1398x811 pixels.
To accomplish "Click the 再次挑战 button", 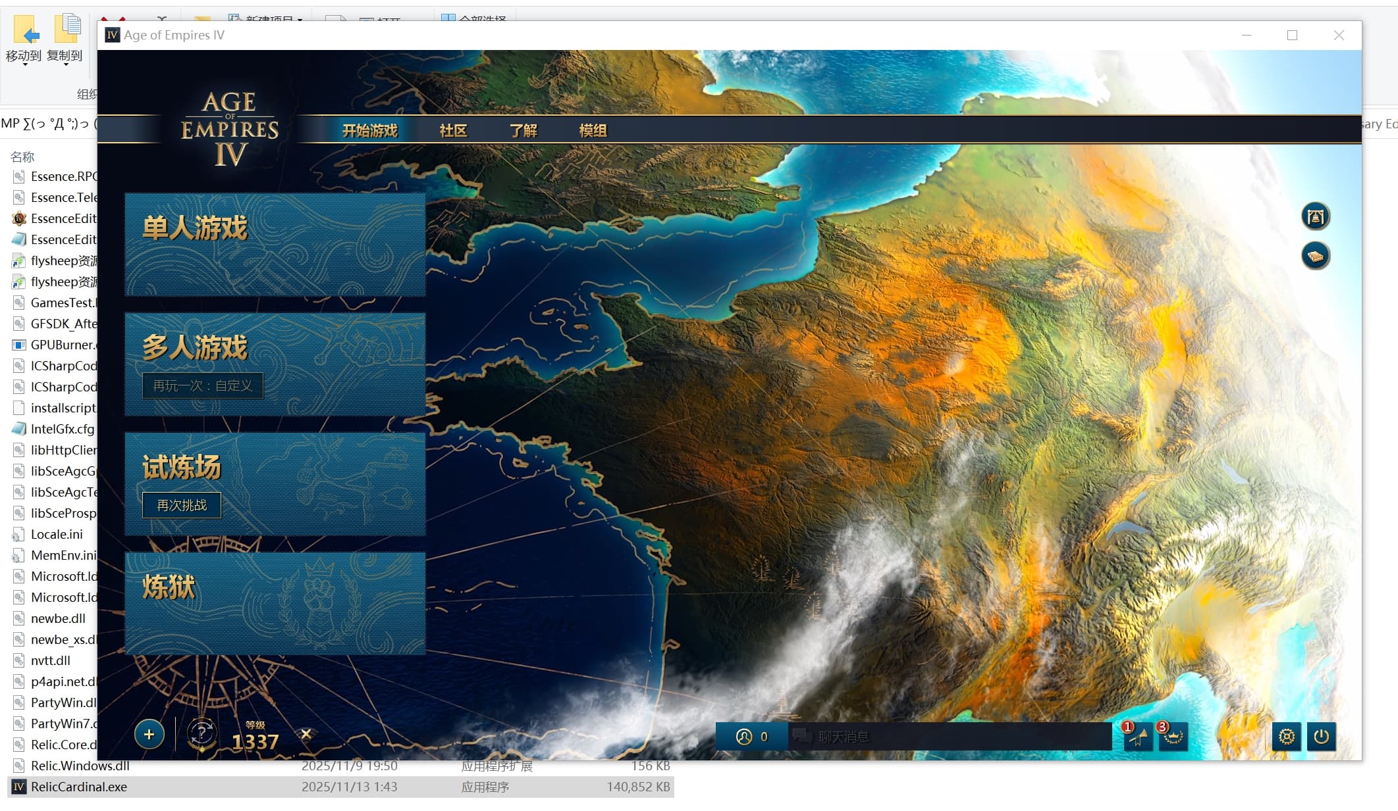I will click(182, 505).
